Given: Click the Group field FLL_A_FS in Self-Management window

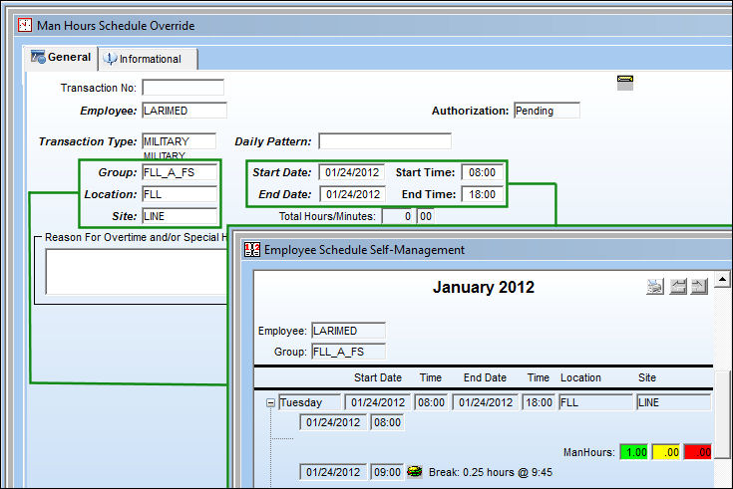Looking at the screenshot, I should 348,352.
